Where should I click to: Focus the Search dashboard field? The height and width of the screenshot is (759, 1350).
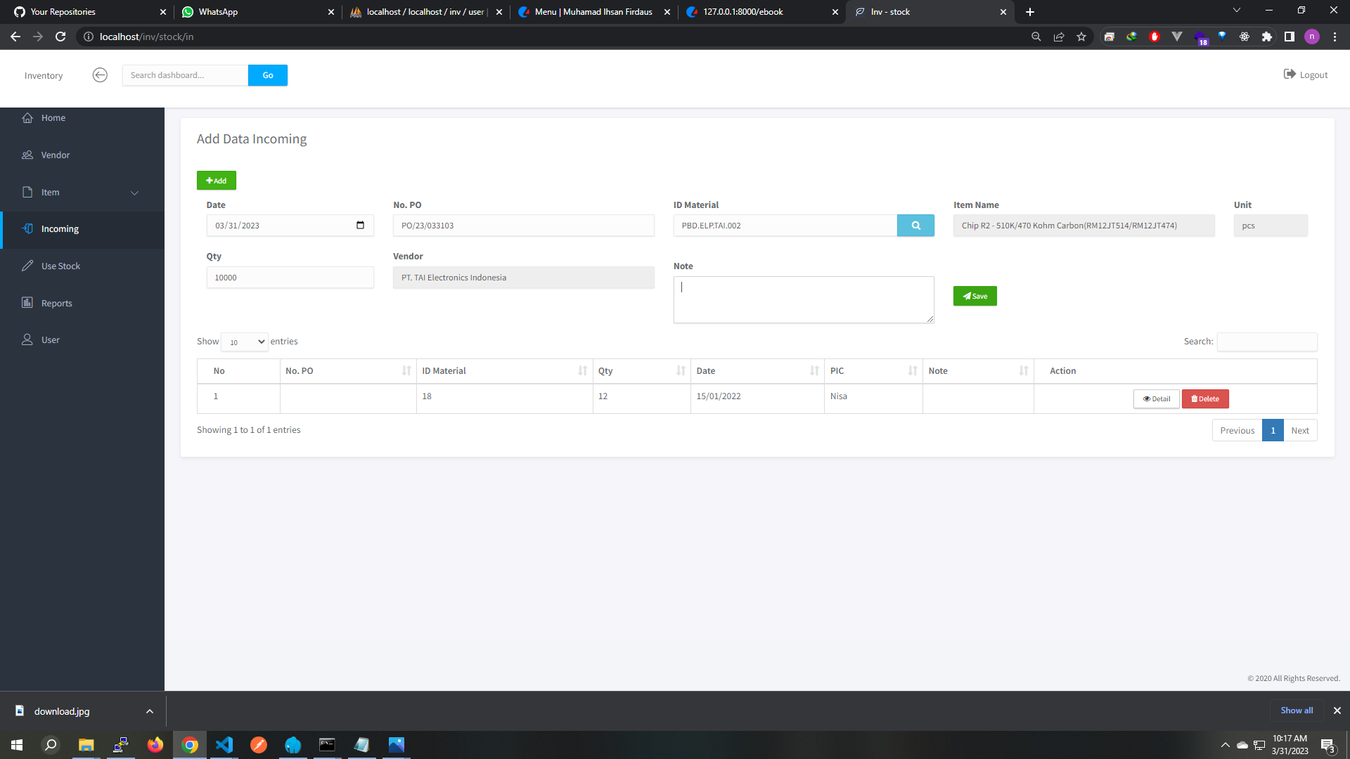185,75
